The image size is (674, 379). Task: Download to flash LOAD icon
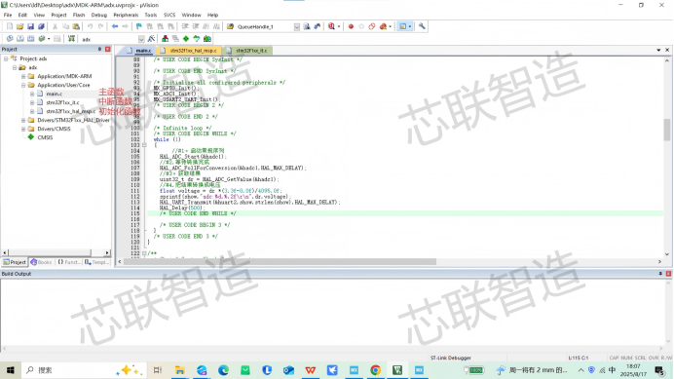[x=71, y=39]
